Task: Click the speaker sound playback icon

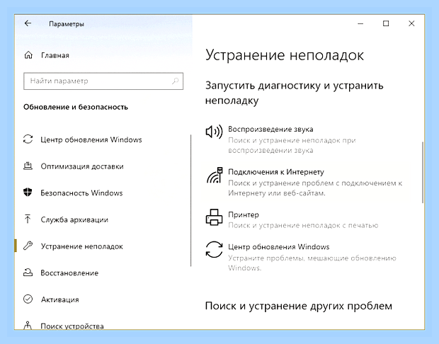Action: (x=214, y=132)
